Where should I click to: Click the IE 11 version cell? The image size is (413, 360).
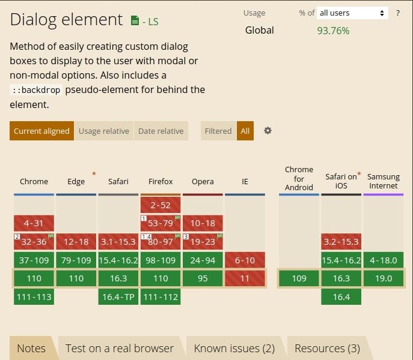245,278
